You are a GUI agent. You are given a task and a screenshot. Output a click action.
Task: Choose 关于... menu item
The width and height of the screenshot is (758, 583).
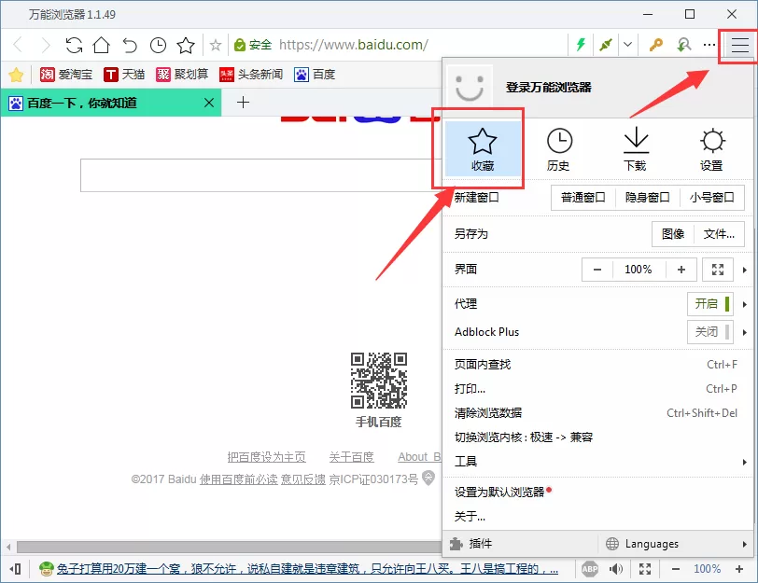pyautogui.click(x=597, y=517)
